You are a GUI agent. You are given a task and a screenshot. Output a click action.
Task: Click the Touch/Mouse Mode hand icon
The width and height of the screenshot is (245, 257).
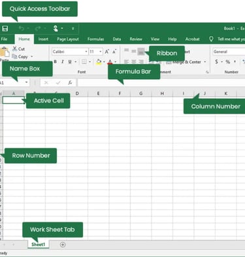56,28
